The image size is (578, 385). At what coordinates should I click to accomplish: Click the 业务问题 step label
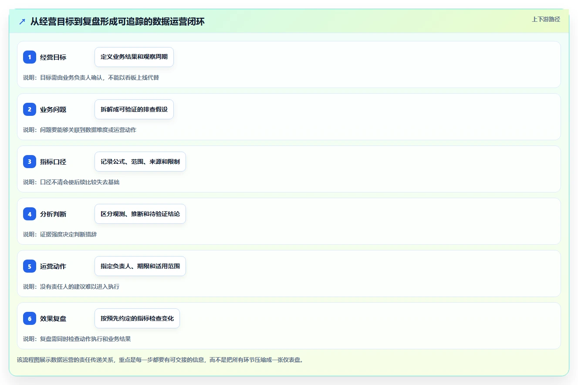[53, 109]
